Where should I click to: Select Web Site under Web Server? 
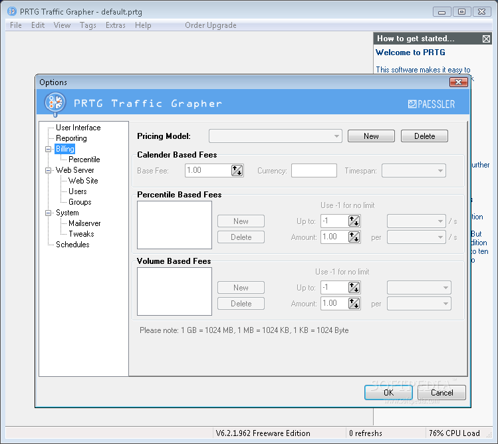[x=83, y=181]
